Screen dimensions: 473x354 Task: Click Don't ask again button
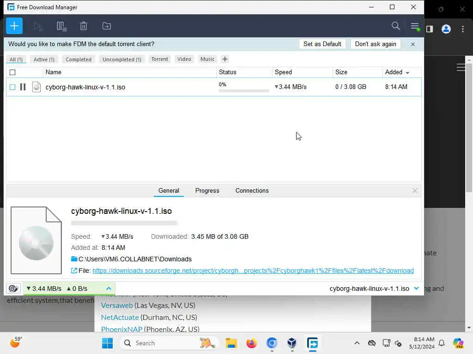click(375, 44)
